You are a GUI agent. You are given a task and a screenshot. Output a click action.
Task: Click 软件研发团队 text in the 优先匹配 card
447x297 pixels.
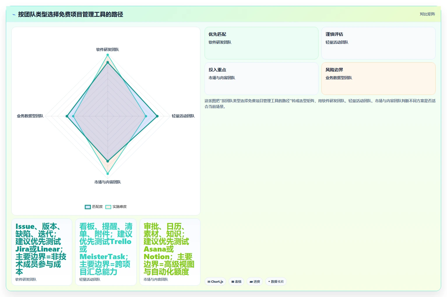(220, 42)
